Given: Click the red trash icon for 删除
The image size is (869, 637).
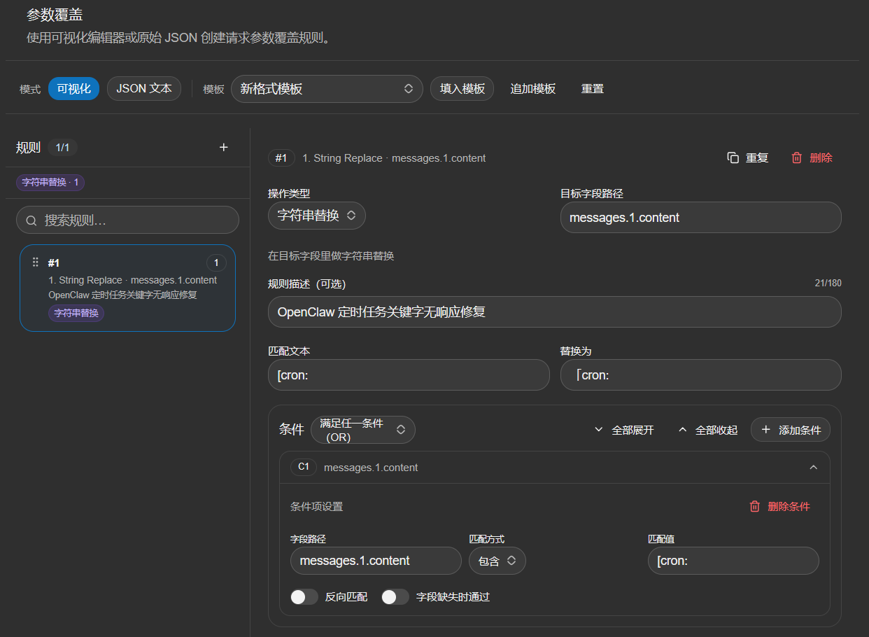Looking at the screenshot, I should (x=796, y=157).
